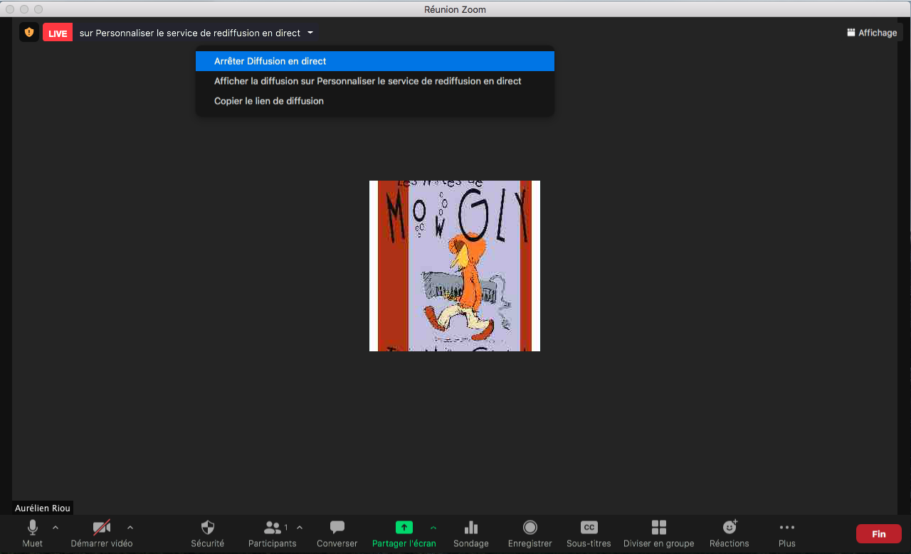Click the Sondage poll icon
Viewport: 911px width, 554px height.
(x=470, y=528)
